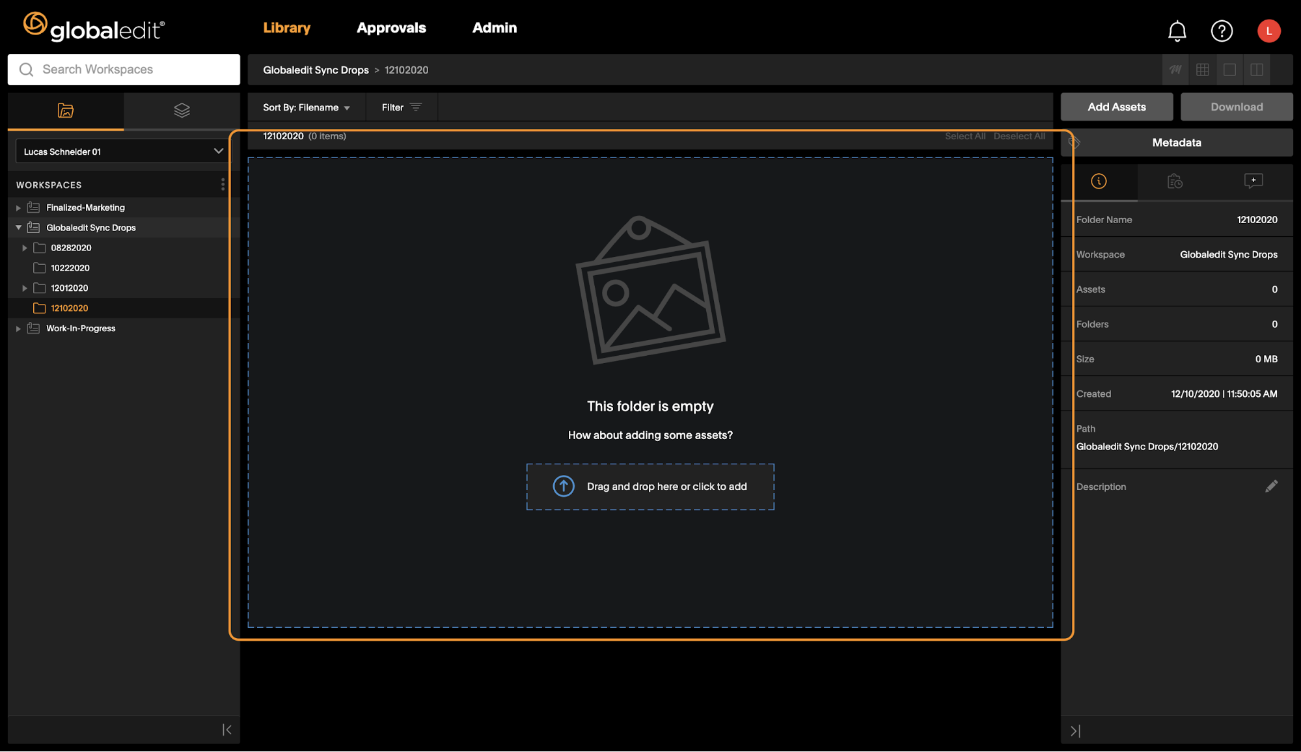The width and height of the screenshot is (1301, 752).
Task: Collapse the Globaledit Sync Drops workspace
Action: (18, 228)
